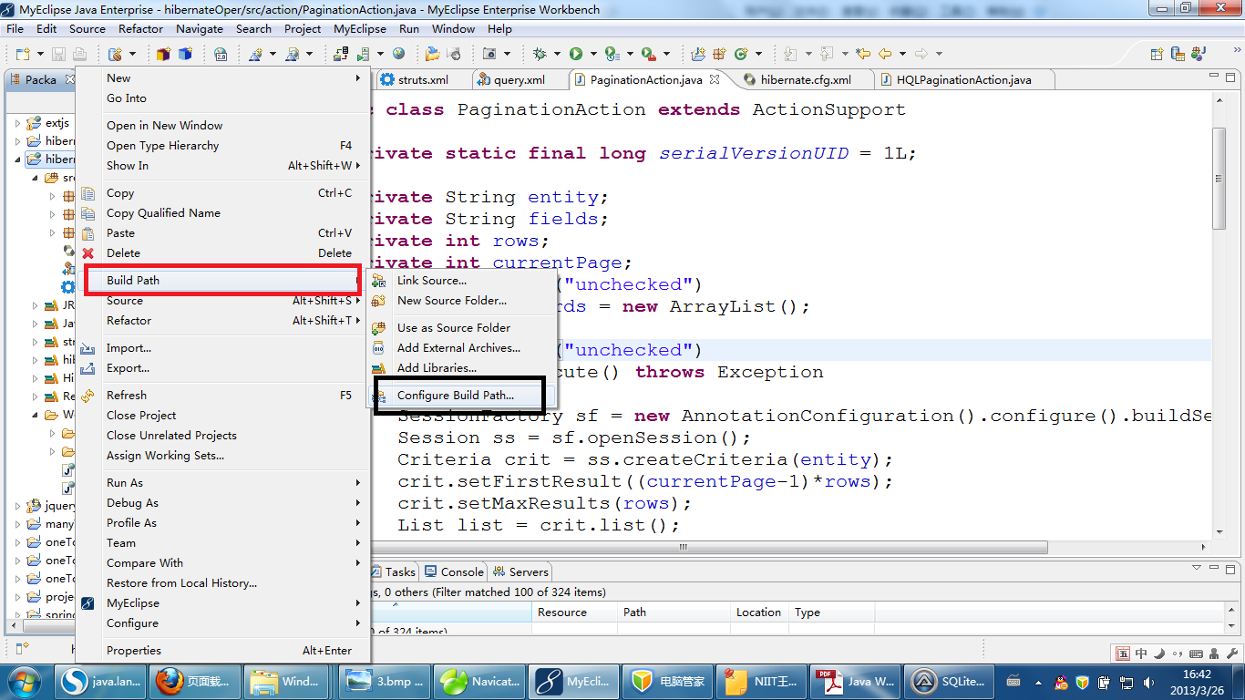Screen dimensions: 1245x700
Task: Show hidden perspectives chevron
Action: click(x=1238, y=50)
